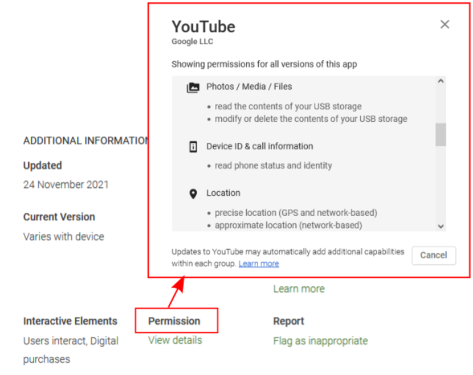This screenshot has height=375, width=473.
Task: Click the Photos / Media / Files icon
Action: [193, 88]
